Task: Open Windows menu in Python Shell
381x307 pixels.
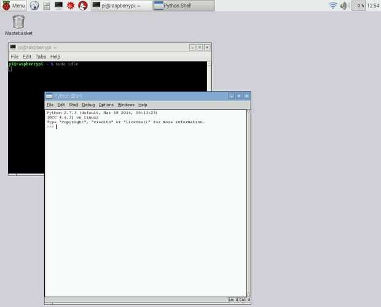Action: pos(126,105)
